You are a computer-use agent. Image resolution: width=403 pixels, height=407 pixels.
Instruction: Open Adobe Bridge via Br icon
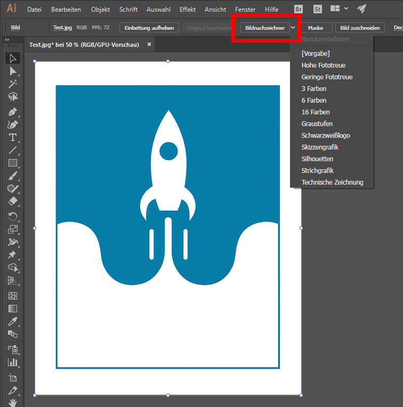pyautogui.click(x=299, y=9)
